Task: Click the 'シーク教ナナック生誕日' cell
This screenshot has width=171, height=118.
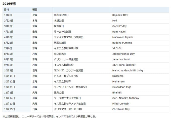Action: pos(82,98)
